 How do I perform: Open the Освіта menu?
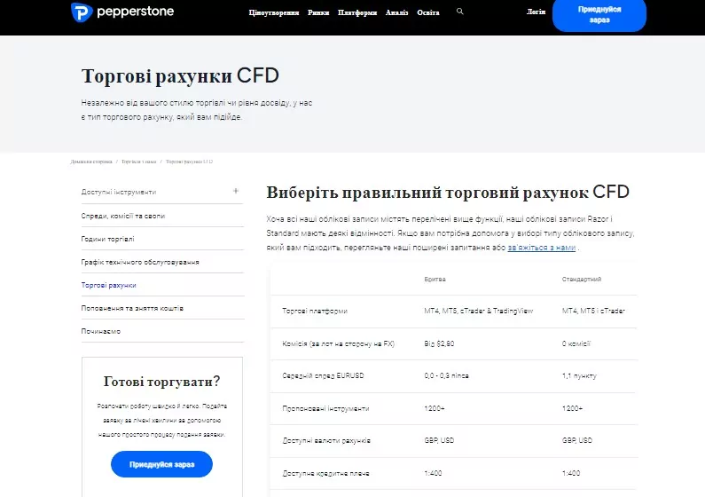[x=428, y=12]
